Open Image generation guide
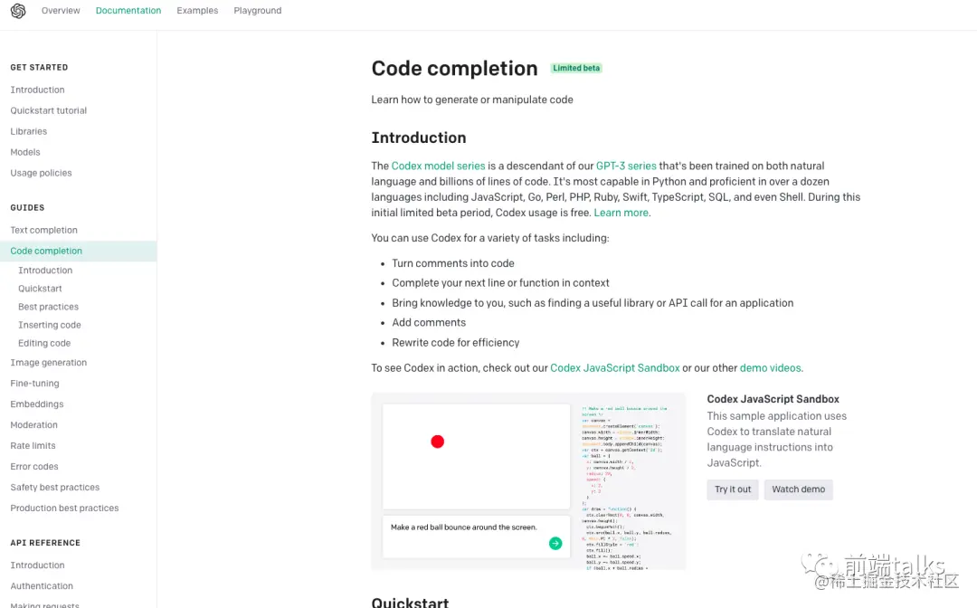The width and height of the screenshot is (977, 608). (x=49, y=363)
